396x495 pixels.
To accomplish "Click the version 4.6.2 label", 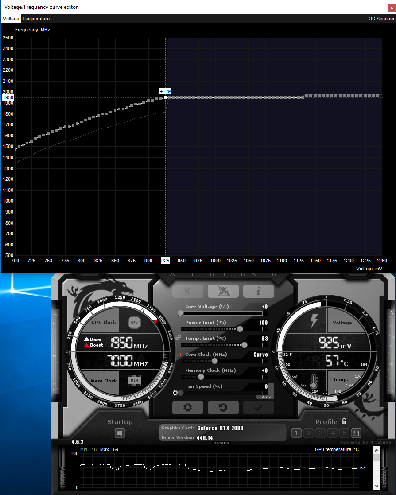I will 78,442.
